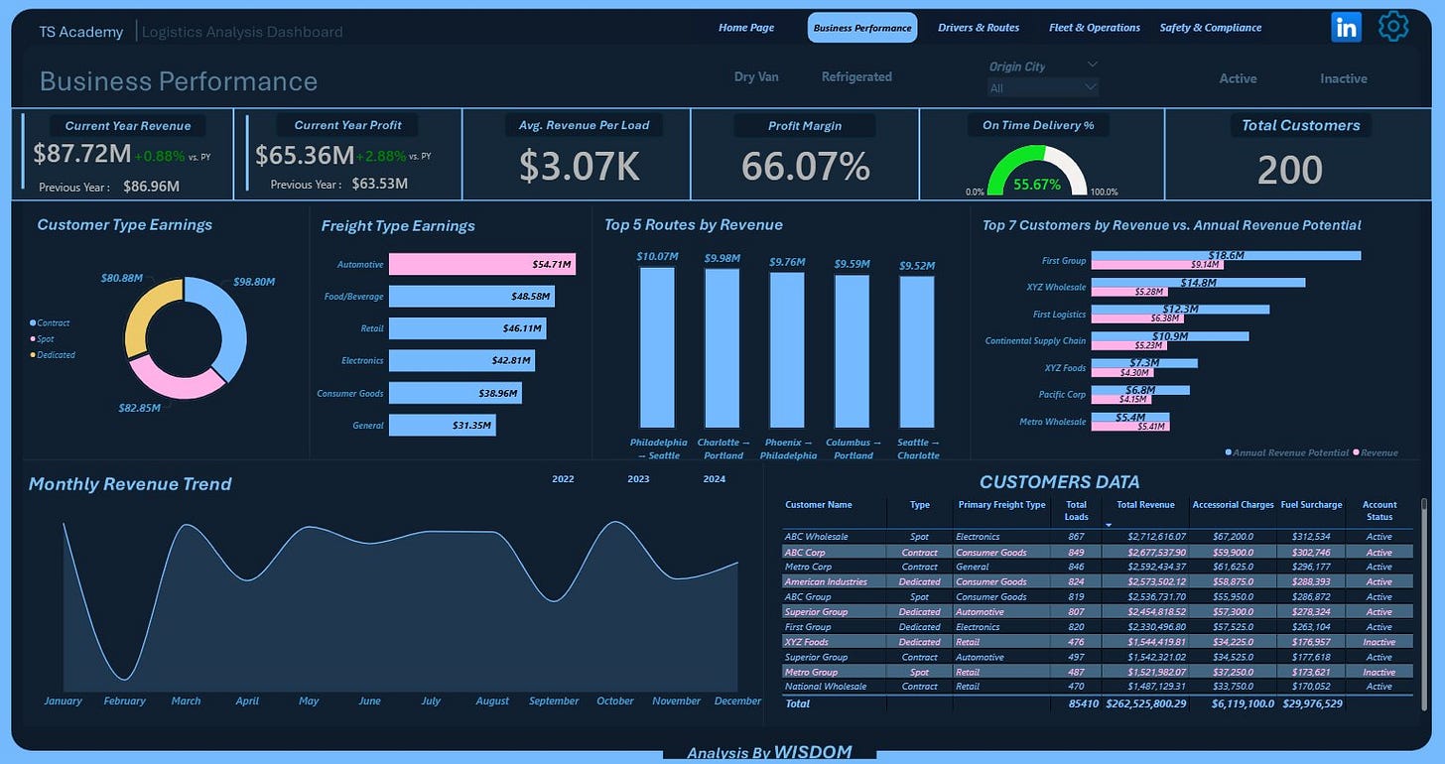Click the First Group $18.6M potential bar
The image size is (1445, 764).
pos(1225,255)
